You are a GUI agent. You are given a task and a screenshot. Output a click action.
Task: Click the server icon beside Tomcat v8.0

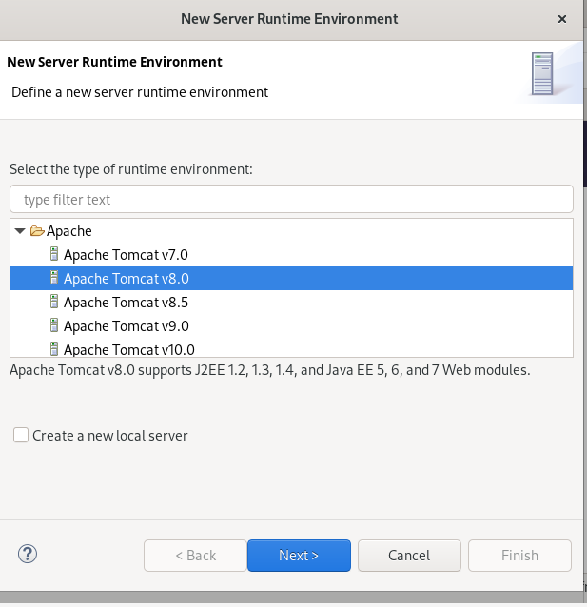pyautogui.click(x=54, y=278)
